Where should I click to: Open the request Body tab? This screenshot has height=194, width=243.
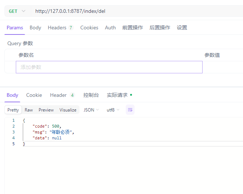point(35,28)
